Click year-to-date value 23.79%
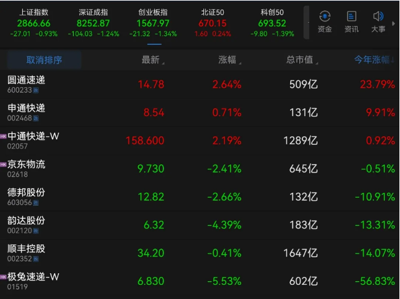This screenshot has width=400, height=299. coord(377,84)
